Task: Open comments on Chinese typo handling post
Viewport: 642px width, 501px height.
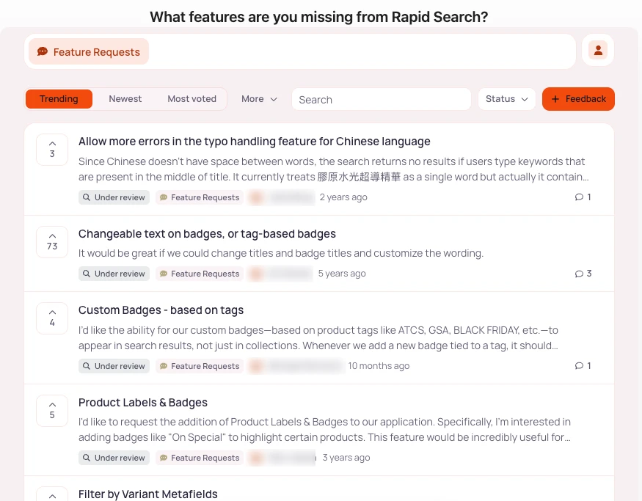Action: (583, 197)
